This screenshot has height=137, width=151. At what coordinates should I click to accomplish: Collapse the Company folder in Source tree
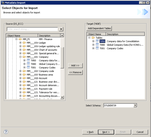pyautogui.click(x=20, y=57)
